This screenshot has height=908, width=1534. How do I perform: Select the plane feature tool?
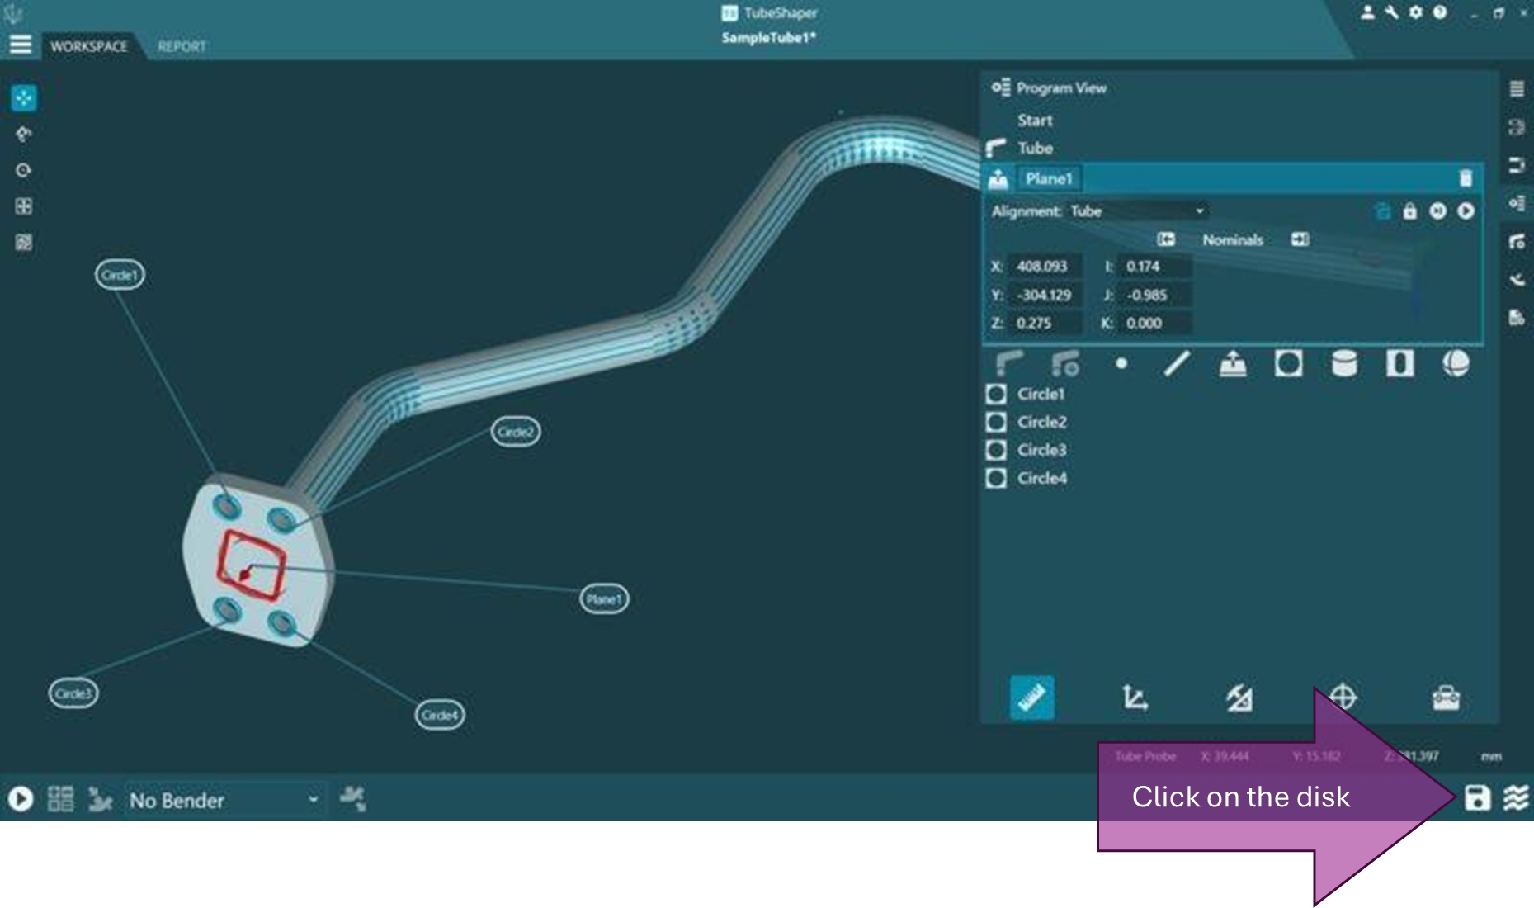[x=1233, y=363]
